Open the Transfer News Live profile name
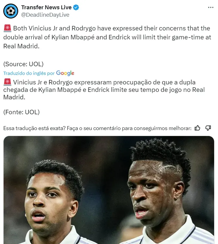This screenshot has height=244, width=218. click(46, 7)
